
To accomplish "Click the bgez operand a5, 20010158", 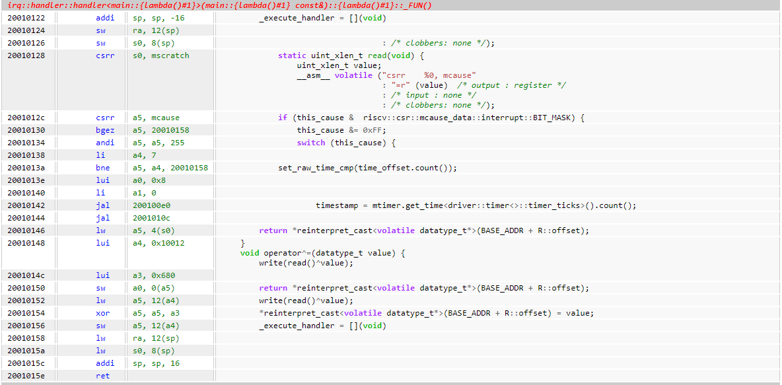I will [x=160, y=130].
